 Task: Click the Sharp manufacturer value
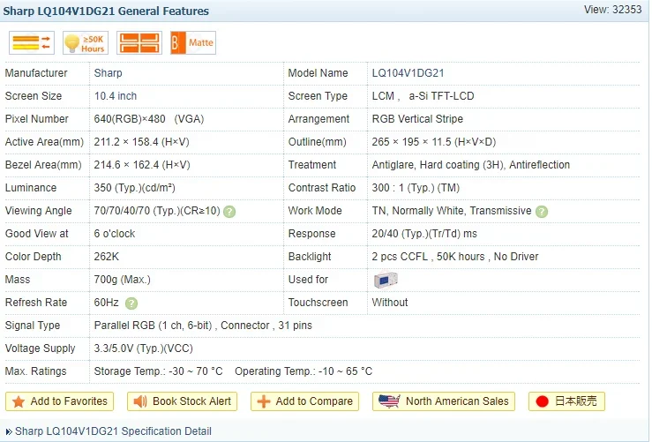coord(109,73)
